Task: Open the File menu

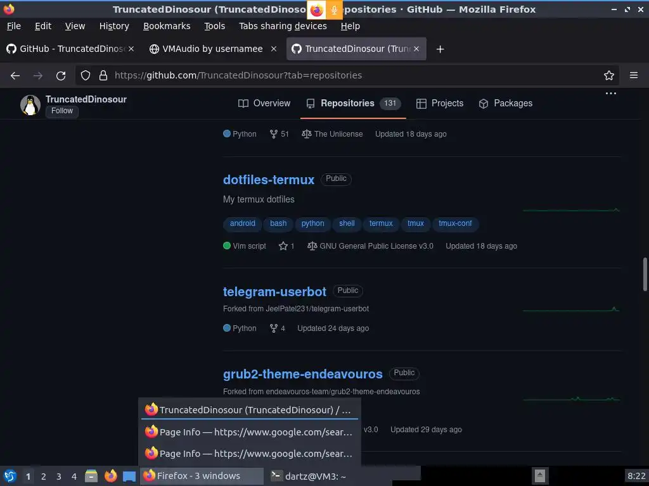Action: coord(14,26)
